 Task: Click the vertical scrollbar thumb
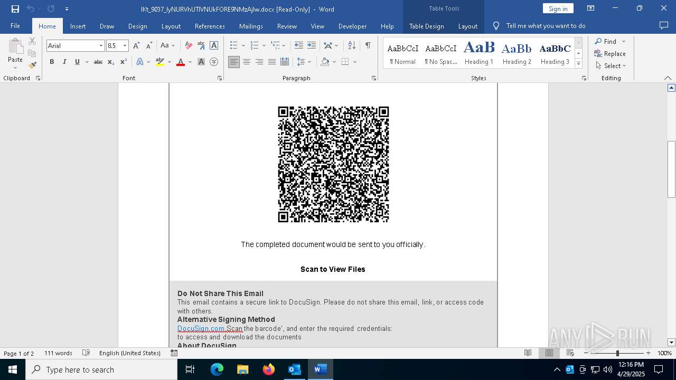[x=671, y=169]
